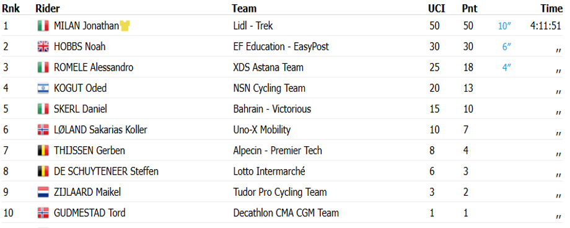Image resolution: width=570 pixels, height=228 pixels.
Task: Sort table by Time column header
Action: (x=551, y=8)
